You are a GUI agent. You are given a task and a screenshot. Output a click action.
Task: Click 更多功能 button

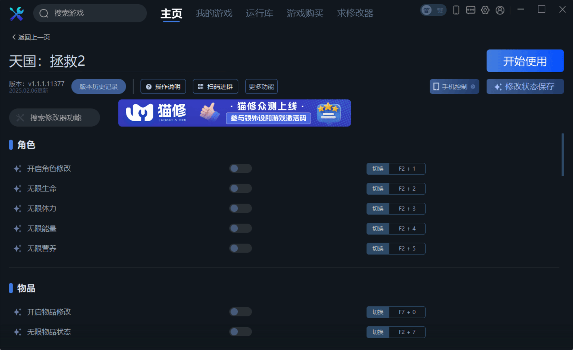point(261,87)
